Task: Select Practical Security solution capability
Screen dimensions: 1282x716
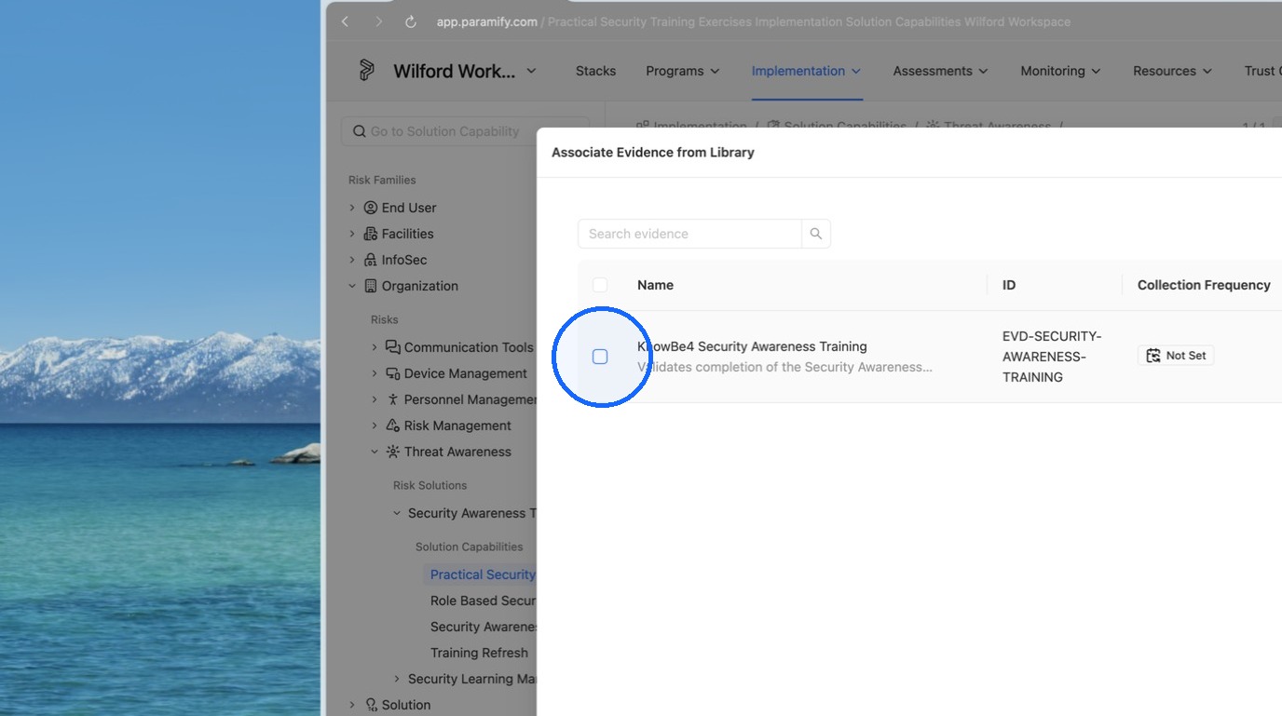Action: 481,574
